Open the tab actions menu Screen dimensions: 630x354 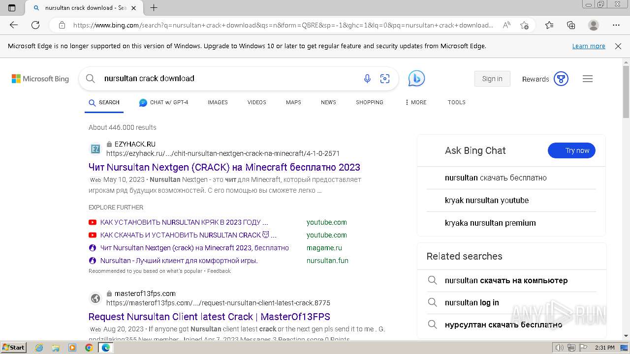(12, 8)
